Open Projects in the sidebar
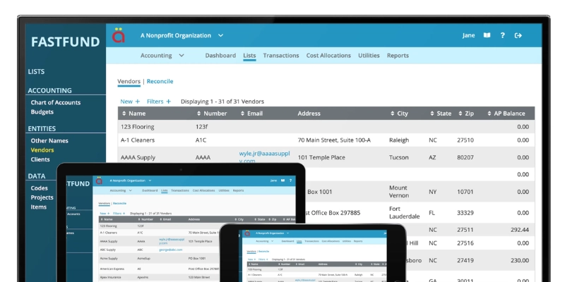The width and height of the screenshot is (565, 282). coord(42,197)
